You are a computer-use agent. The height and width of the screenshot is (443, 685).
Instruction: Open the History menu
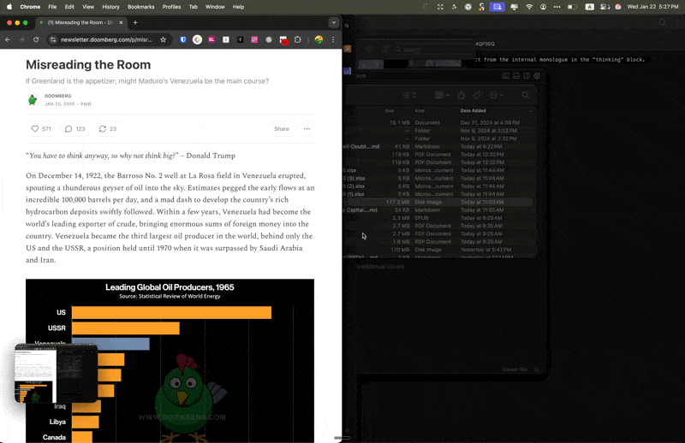110,7
